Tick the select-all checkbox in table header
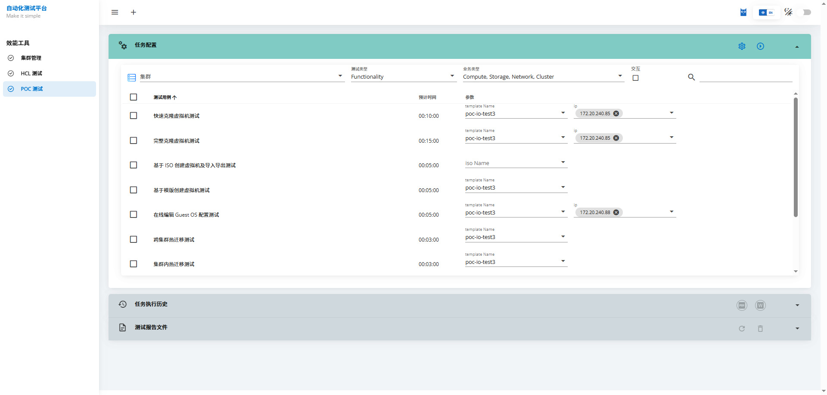827x395 pixels. (134, 98)
